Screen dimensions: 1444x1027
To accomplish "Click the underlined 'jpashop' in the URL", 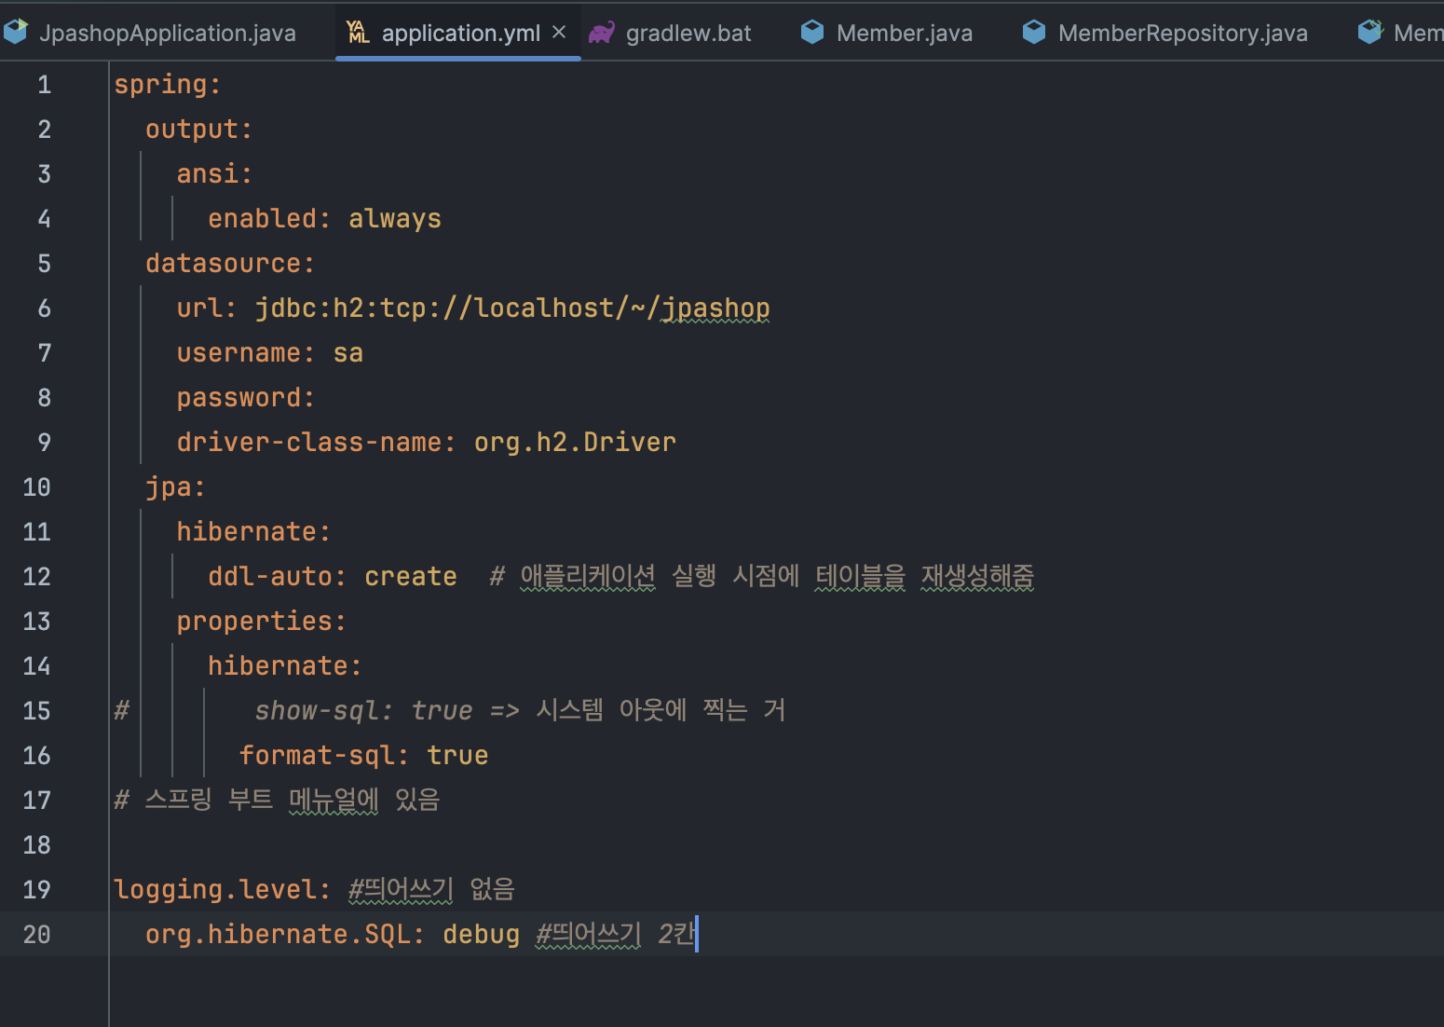I will click(715, 308).
